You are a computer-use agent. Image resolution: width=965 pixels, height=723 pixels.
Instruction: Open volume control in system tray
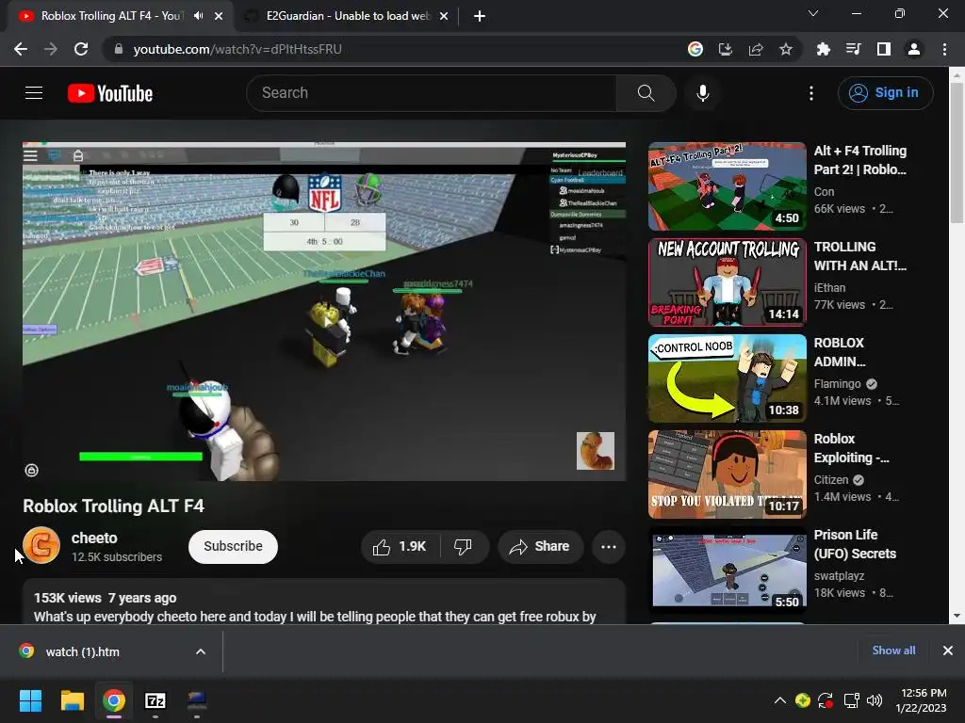874,700
